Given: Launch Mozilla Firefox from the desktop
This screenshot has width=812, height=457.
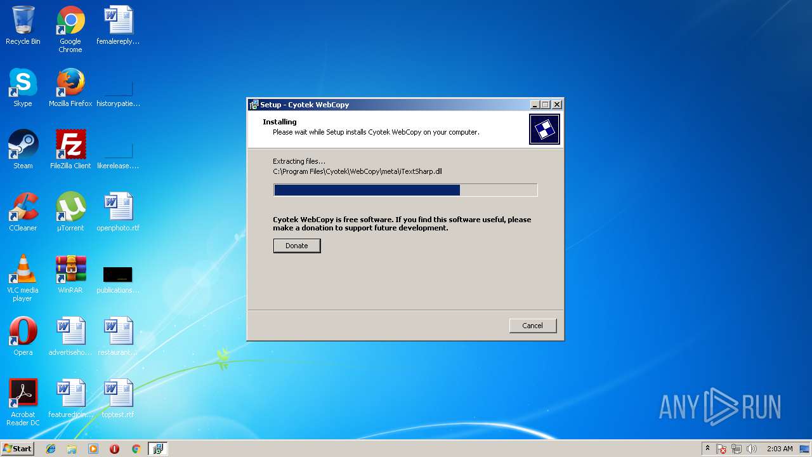Looking at the screenshot, I should click(x=70, y=88).
